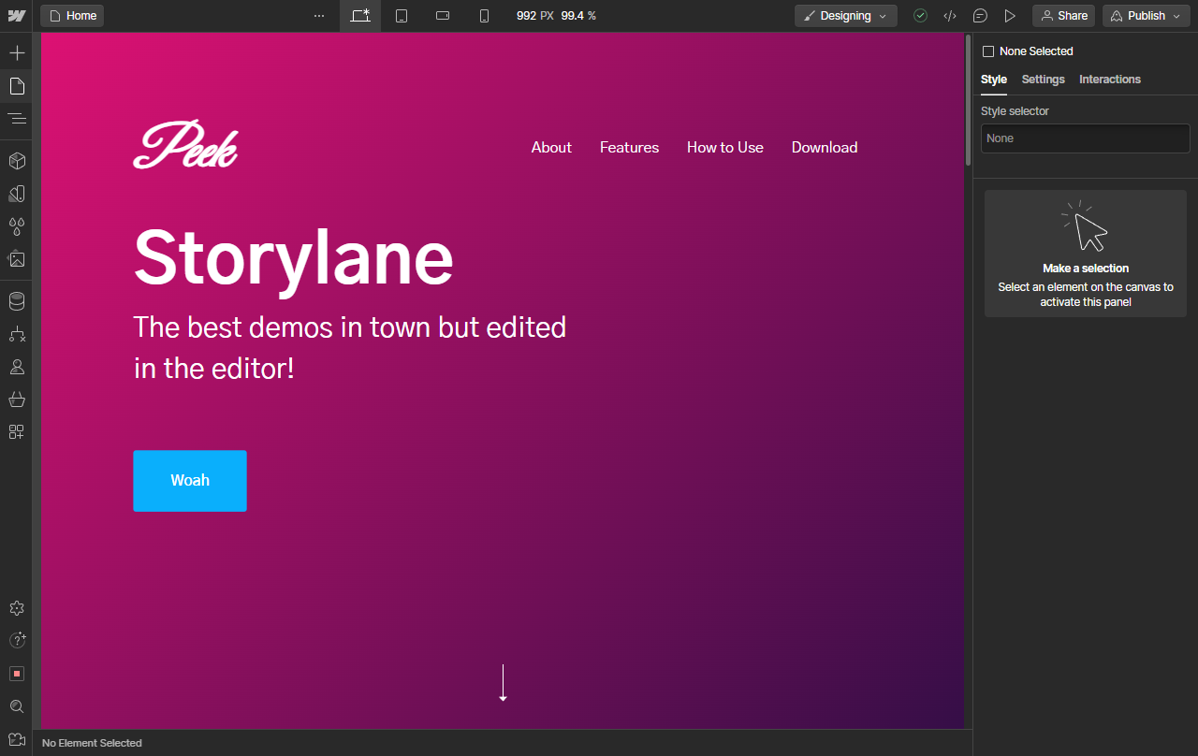Open the Help question mark icon

tap(16, 641)
